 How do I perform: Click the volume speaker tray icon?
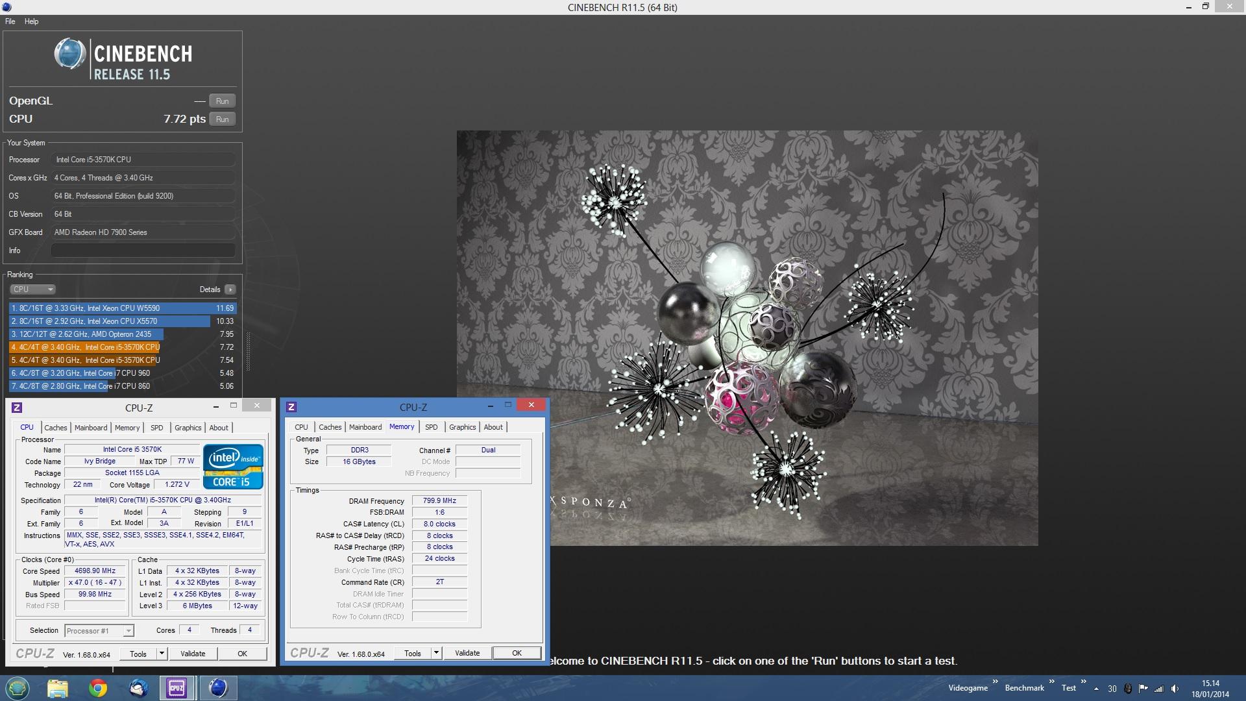tap(1175, 689)
